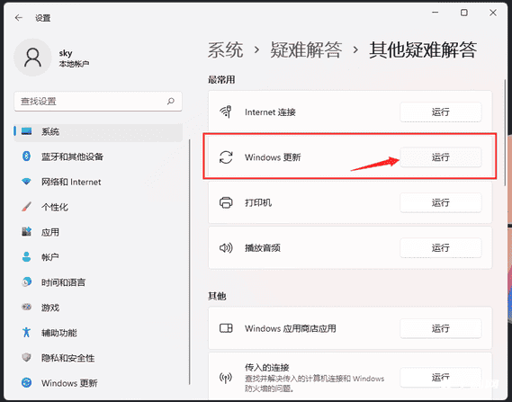Click the main content vertical scrollbar
Screen dimensions: 512x402
pos(506,132)
